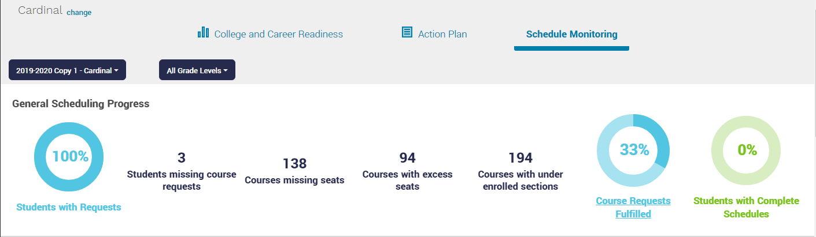
Task: Open the Course Requests Fulfilled link
Action: (x=633, y=208)
